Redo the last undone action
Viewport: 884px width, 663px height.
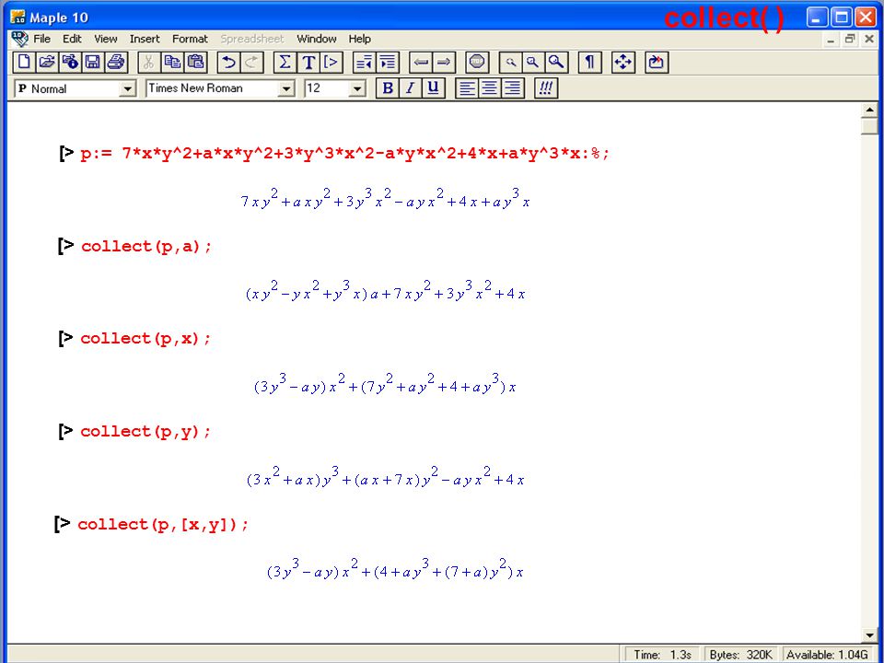tap(251, 62)
